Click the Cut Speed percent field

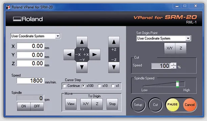pyautogui.click(x=161, y=66)
